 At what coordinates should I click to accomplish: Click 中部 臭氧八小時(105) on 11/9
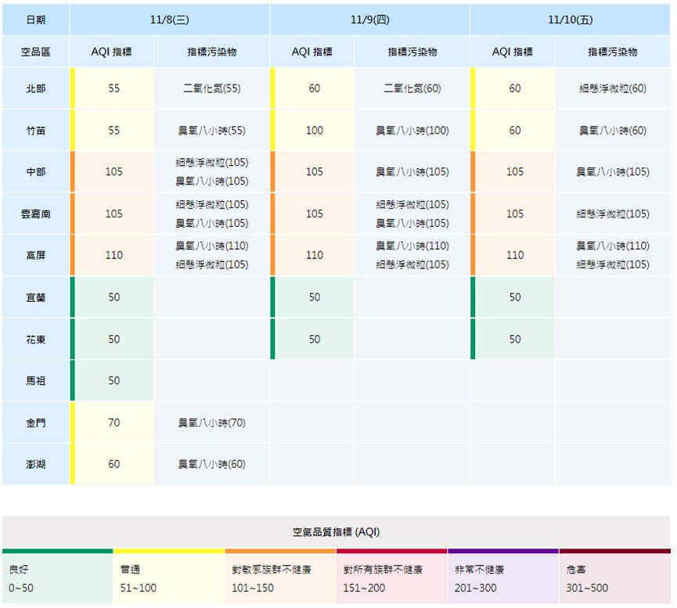(412, 171)
